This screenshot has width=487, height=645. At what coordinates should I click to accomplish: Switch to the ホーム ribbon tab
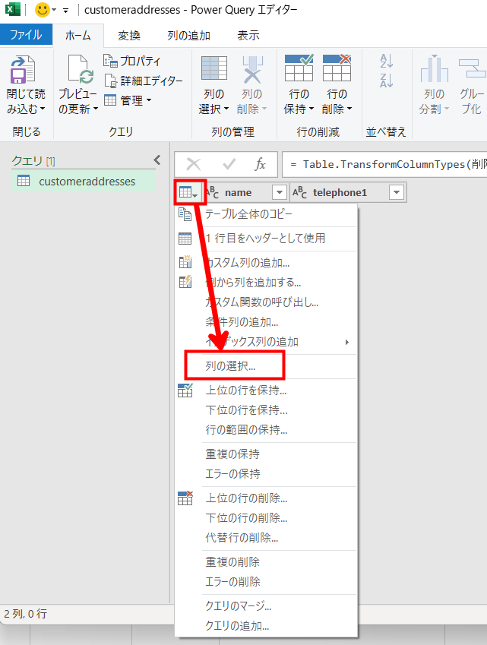pyautogui.click(x=78, y=36)
